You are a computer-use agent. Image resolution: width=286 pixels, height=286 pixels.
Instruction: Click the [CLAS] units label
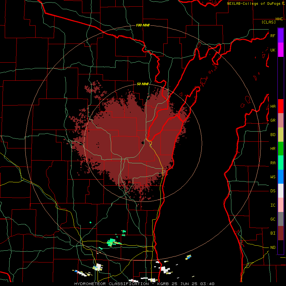[269, 22]
